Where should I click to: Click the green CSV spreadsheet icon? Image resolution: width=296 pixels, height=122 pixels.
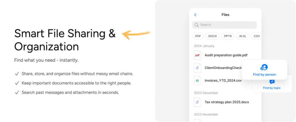(x=197, y=81)
